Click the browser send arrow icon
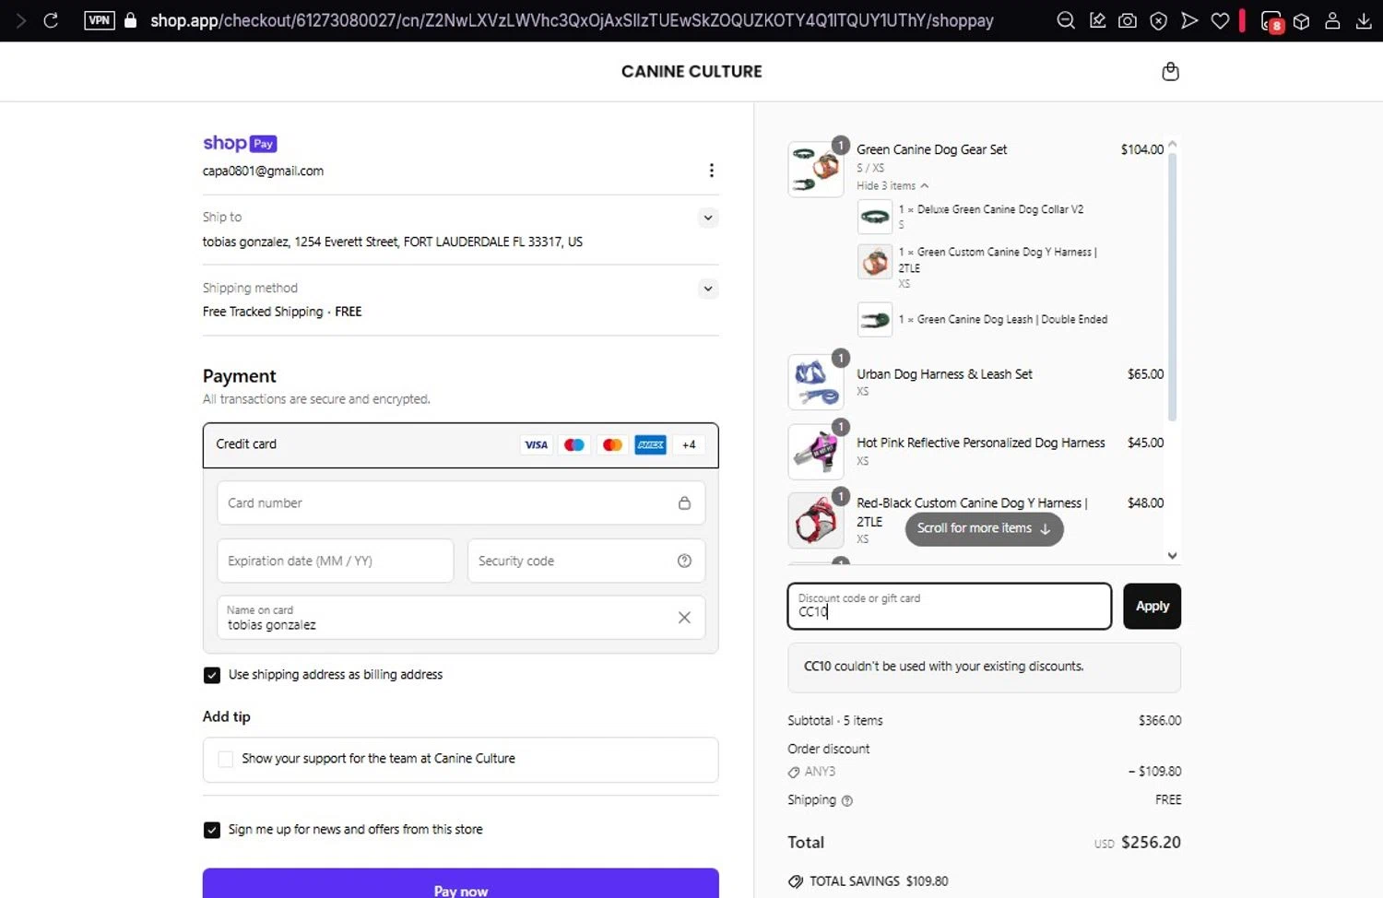The height and width of the screenshot is (898, 1383). (1189, 20)
